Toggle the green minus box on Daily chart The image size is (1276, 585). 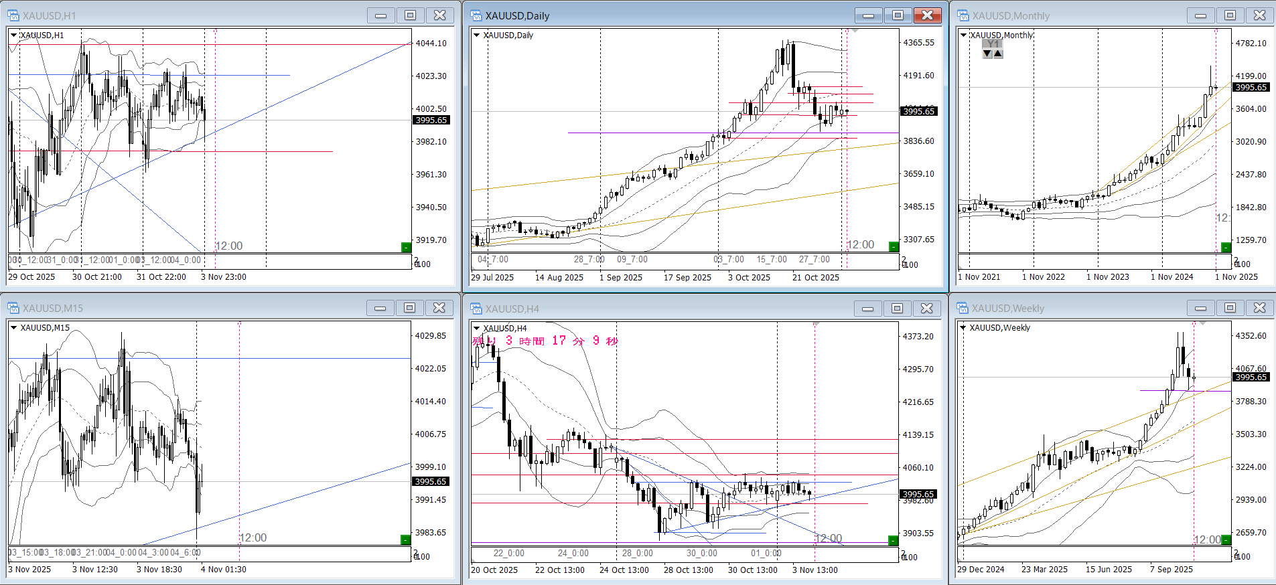893,247
